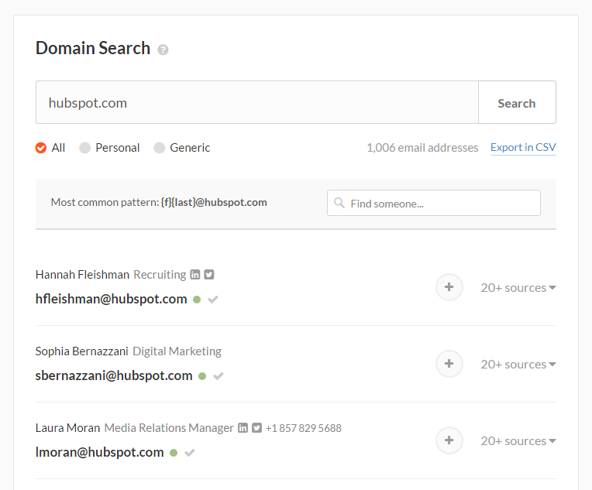Open Hannah Fleishman's LinkedIn icon
This screenshot has width=592, height=490.
click(x=194, y=275)
